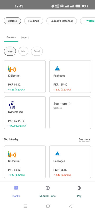95x212 pixels.
Task: Tap K-Electric logo under Top Intraday
Action: (12, 154)
